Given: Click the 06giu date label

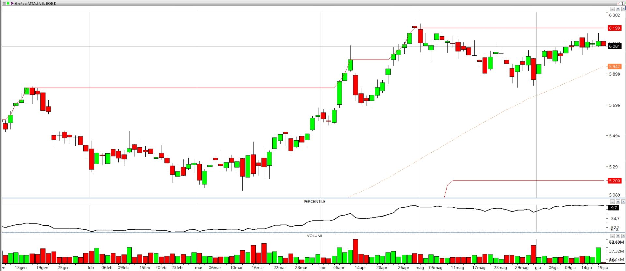Looking at the screenshot, I should point(554,268).
